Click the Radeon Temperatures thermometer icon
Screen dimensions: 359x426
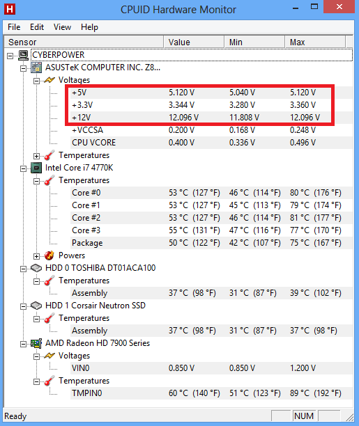click(49, 381)
